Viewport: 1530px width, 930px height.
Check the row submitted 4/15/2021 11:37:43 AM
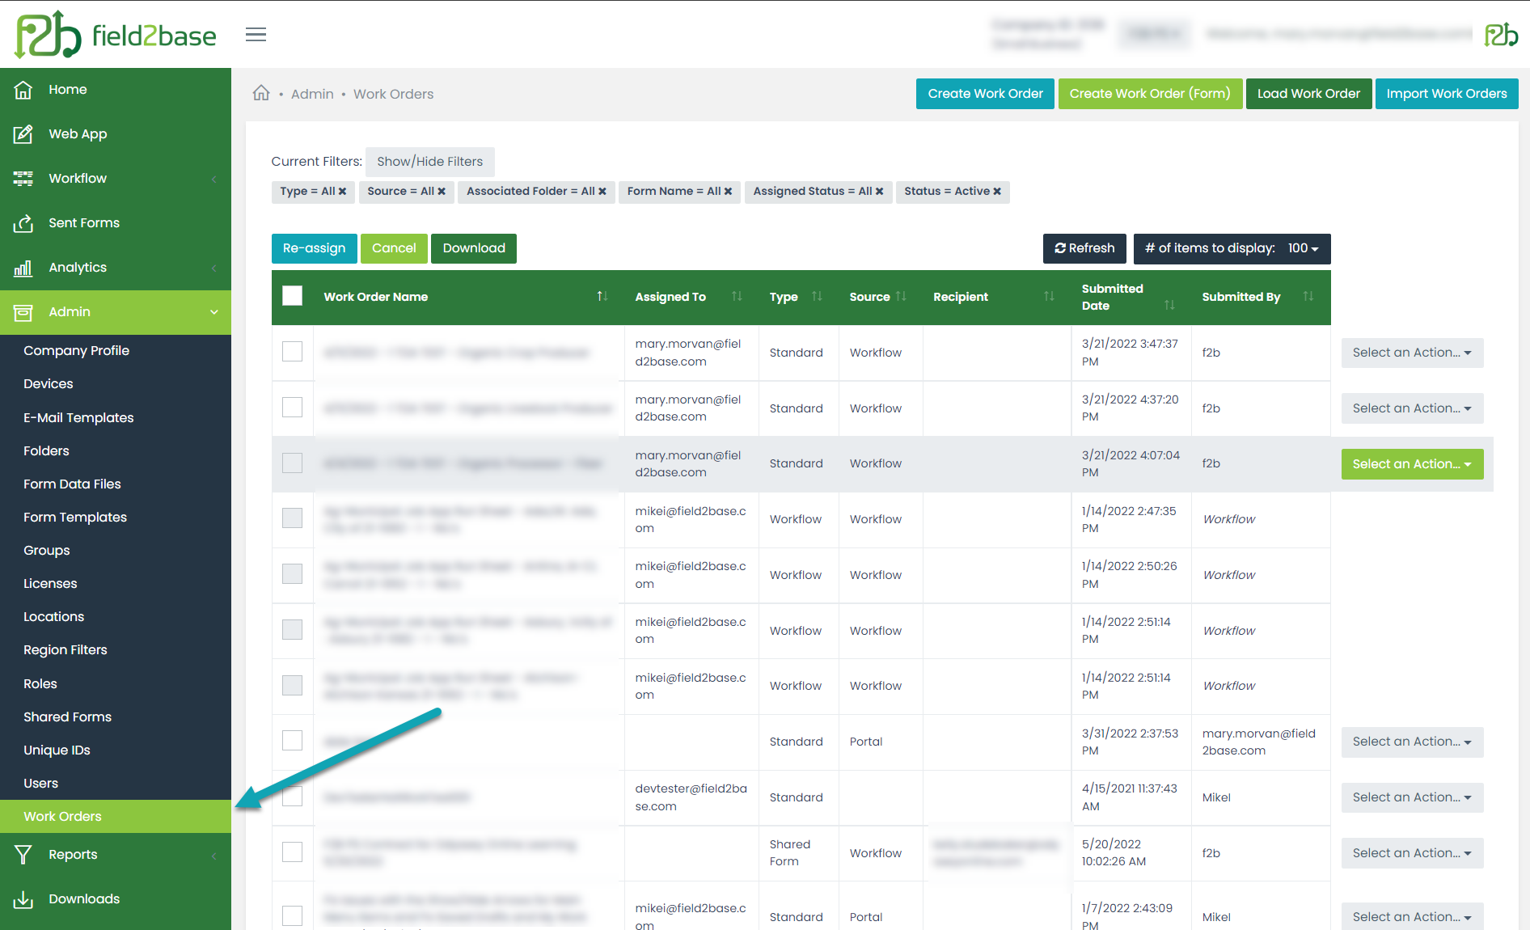click(x=292, y=796)
